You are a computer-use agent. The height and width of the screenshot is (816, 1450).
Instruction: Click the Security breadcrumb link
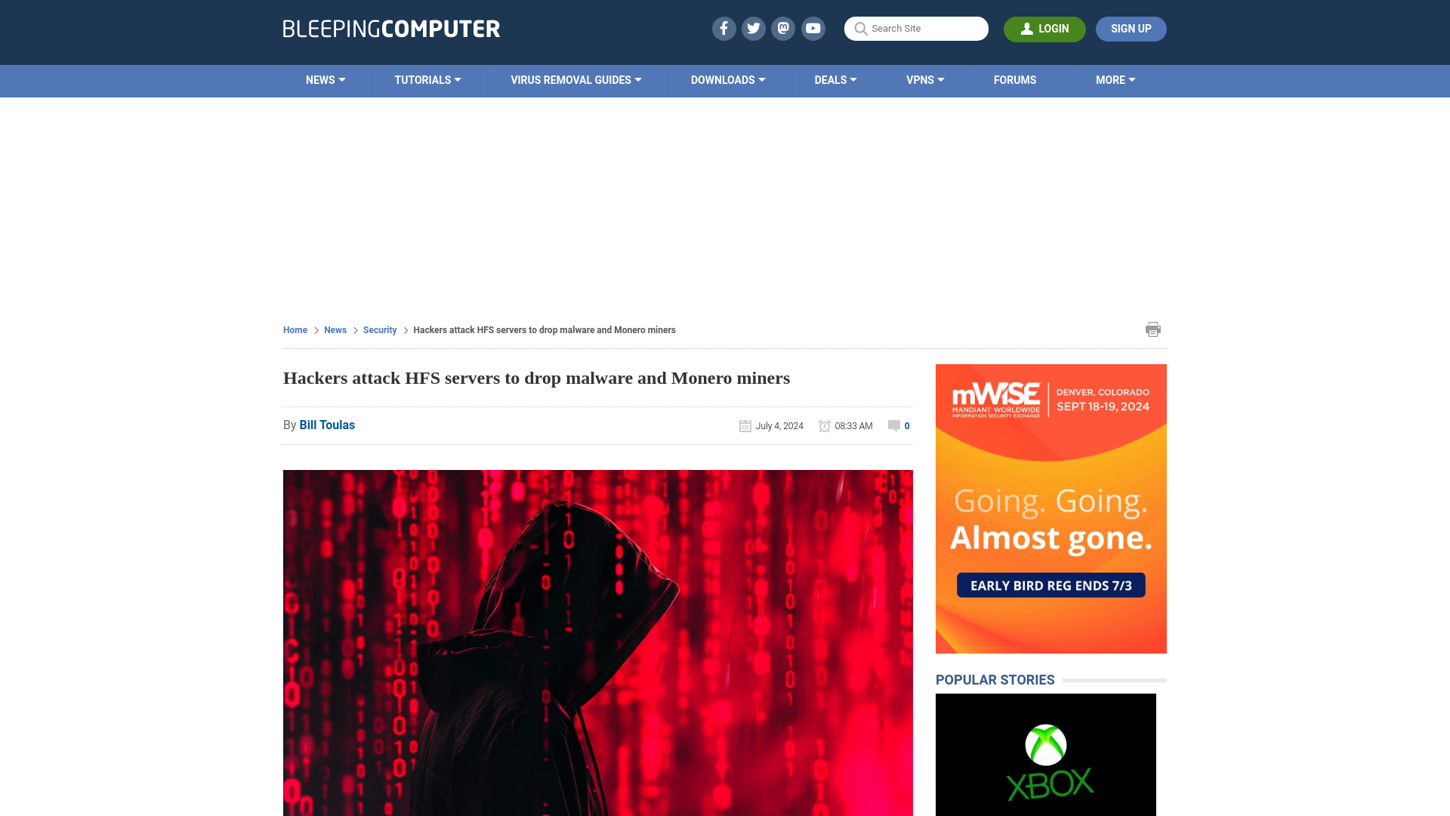pyautogui.click(x=379, y=329)
